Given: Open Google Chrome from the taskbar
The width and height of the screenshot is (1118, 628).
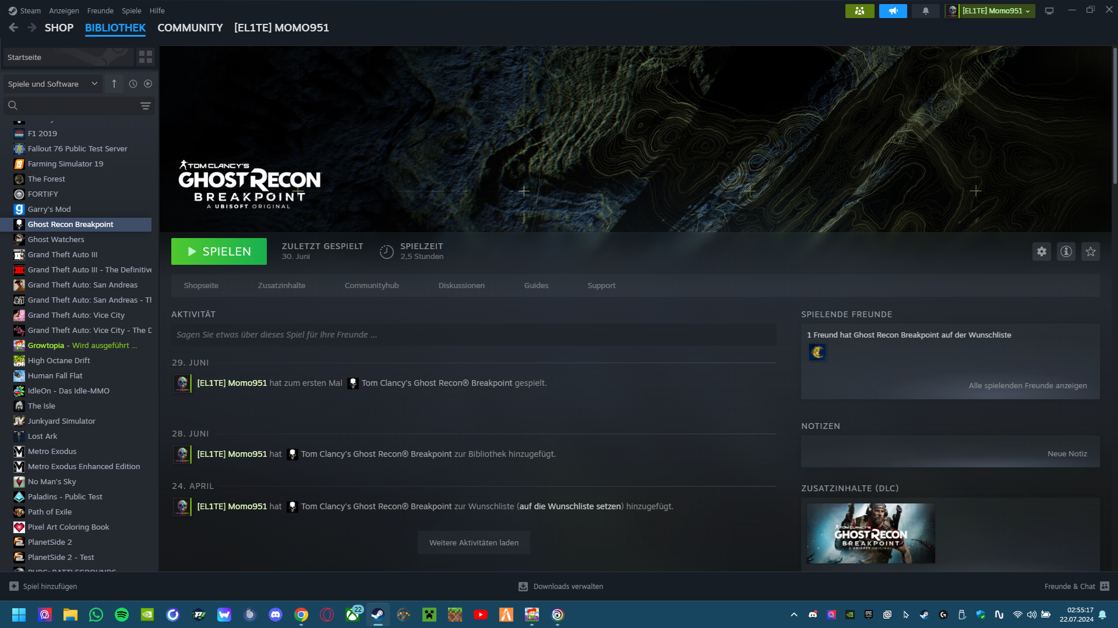Looking at the screenshot, I should click(x=301, y=615).
